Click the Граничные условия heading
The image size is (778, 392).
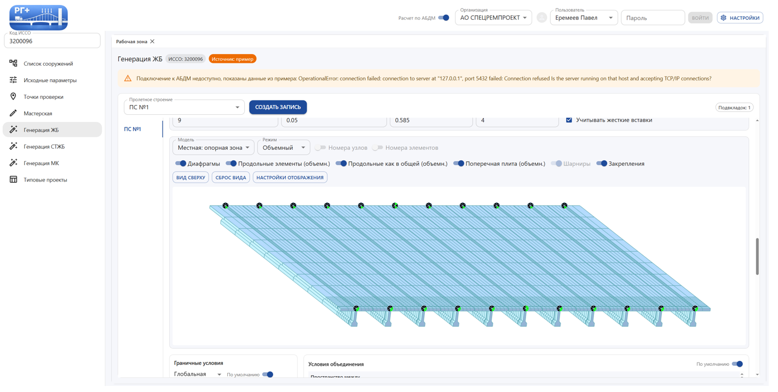click(x=198, y=363)
